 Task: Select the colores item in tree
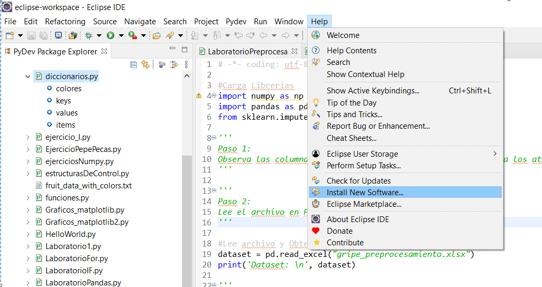point(68,89)
